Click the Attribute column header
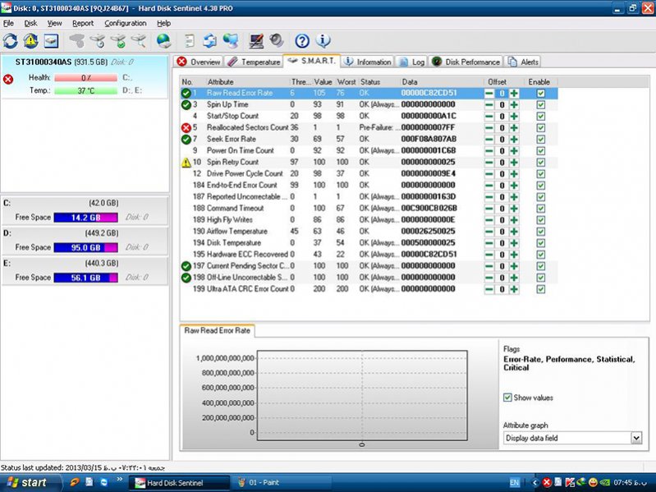The height and width of the screenshot is (492, 656). click(247, 82)
